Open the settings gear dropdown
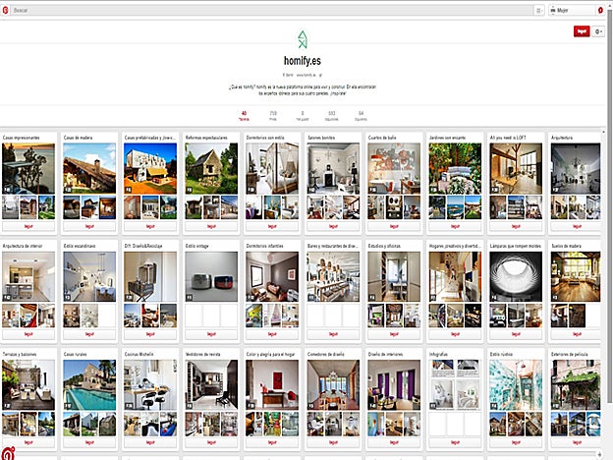The image size is (613, 460). click(x=599, y=31)
